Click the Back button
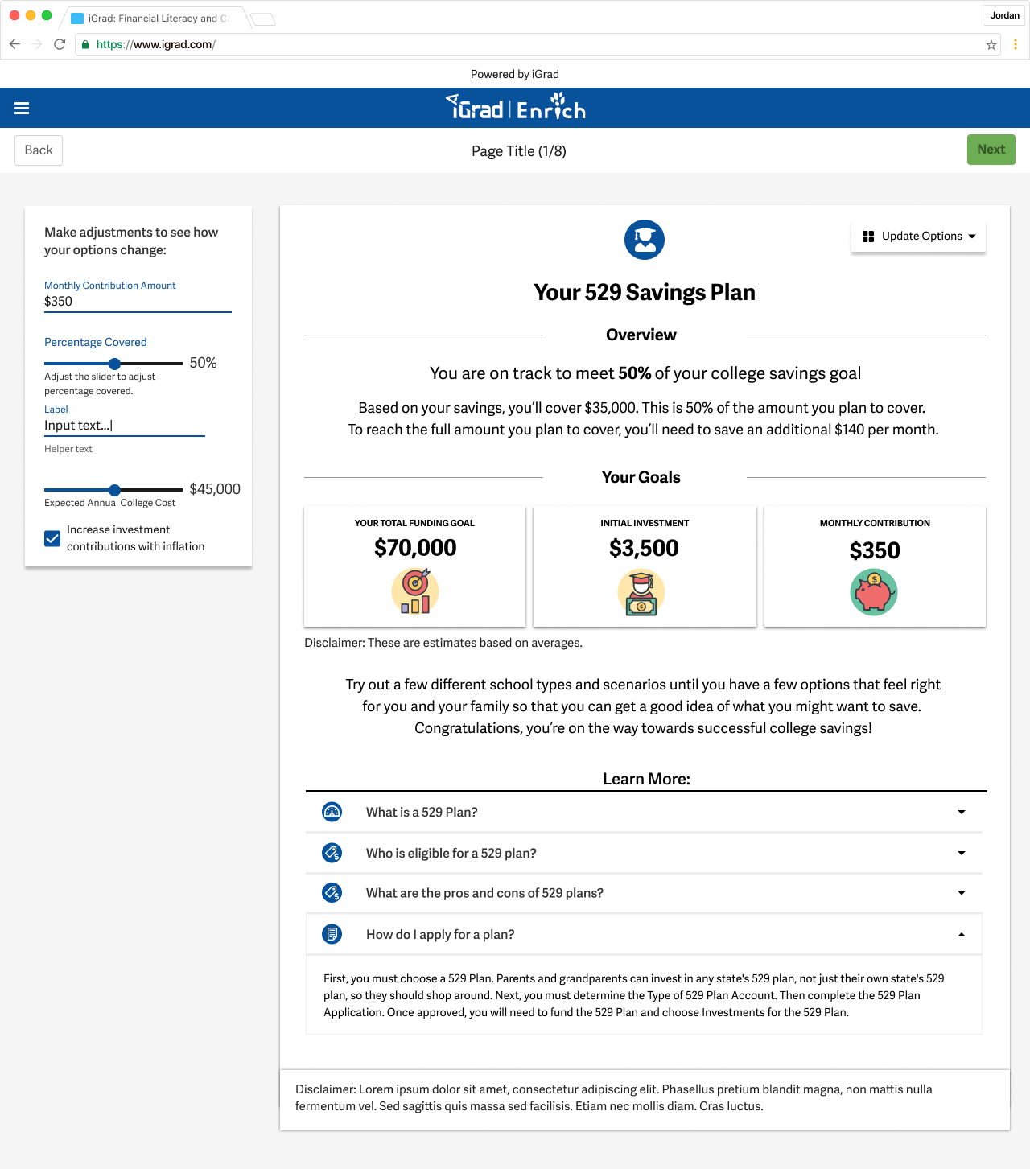The width and height of the screenshot is (1030, 1169). [39, 150]
